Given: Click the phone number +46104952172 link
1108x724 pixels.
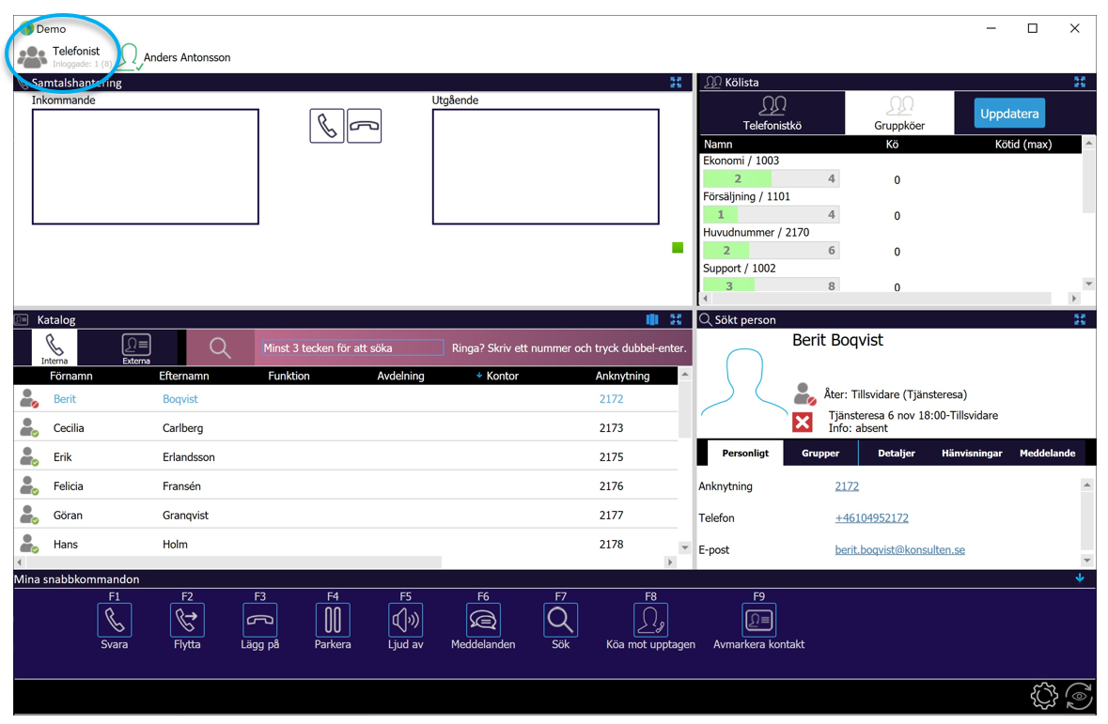Looking at the screenshot, I should [x=871, y=517].
